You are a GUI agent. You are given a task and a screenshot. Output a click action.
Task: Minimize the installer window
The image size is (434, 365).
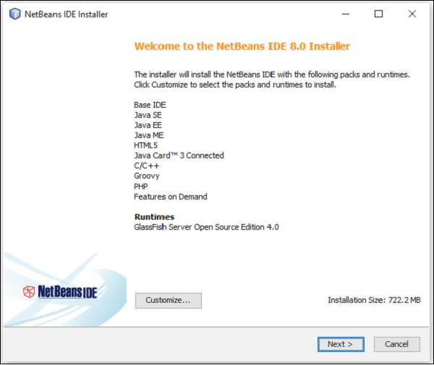coord(345,14)
